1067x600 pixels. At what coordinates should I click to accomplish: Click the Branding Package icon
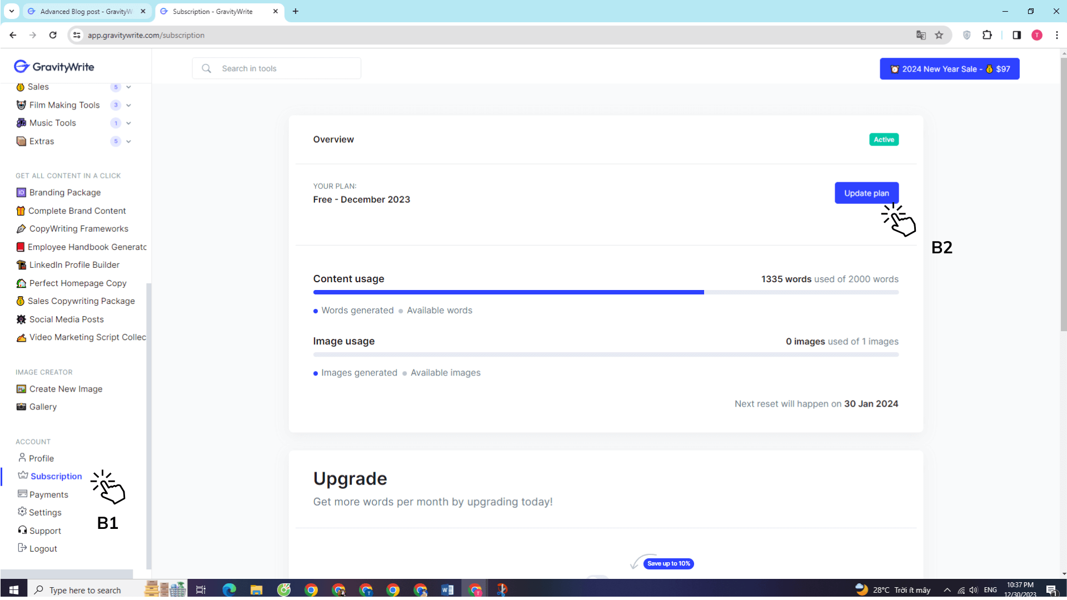(x=21, y=192)
